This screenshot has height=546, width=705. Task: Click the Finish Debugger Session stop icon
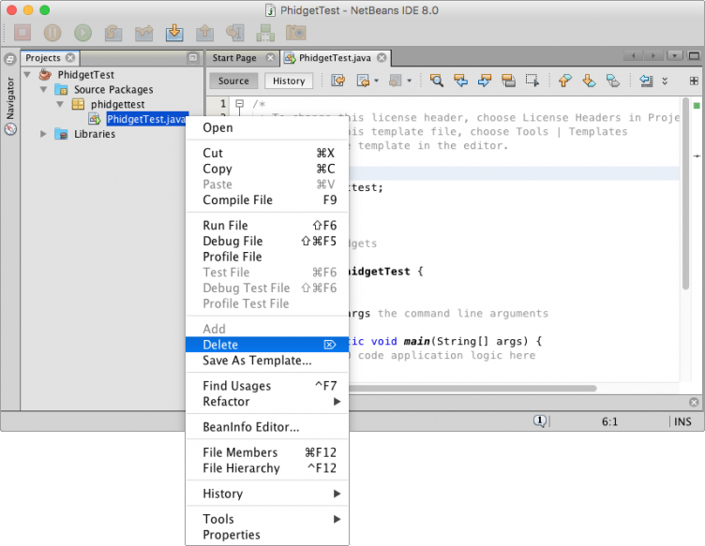click(22, 33)
